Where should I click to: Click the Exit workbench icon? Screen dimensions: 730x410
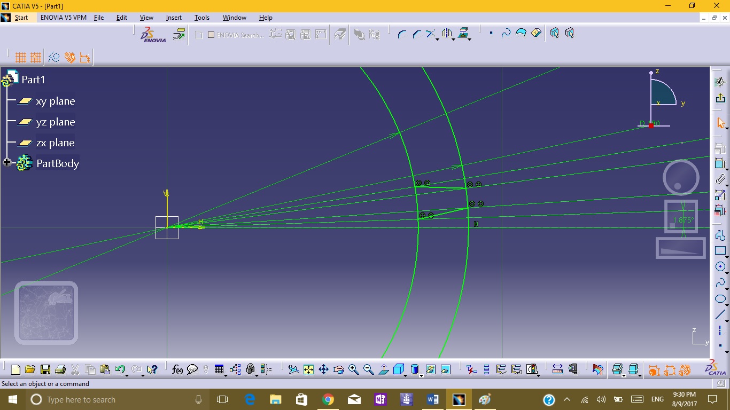(x=720, y=98)
